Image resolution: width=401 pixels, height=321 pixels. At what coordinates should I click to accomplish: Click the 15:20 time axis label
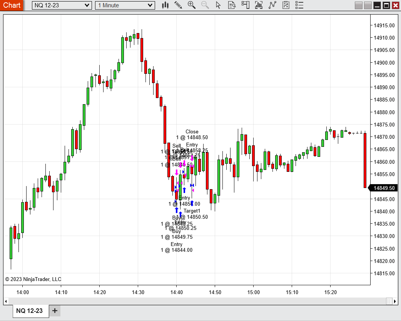coord(331,292)
